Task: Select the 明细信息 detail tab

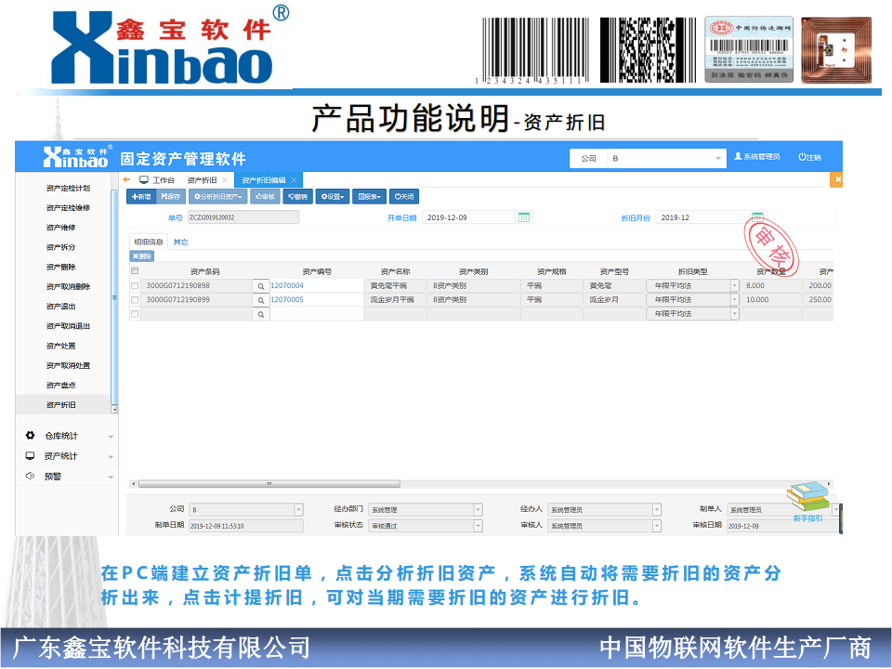Action: click(149, 242)
